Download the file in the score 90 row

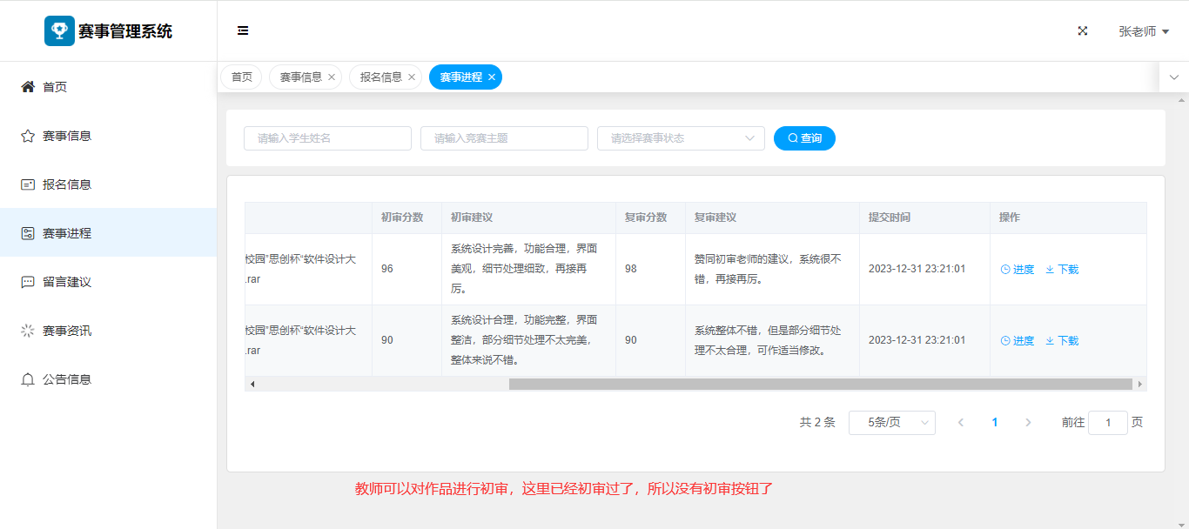coord(1062,341)
